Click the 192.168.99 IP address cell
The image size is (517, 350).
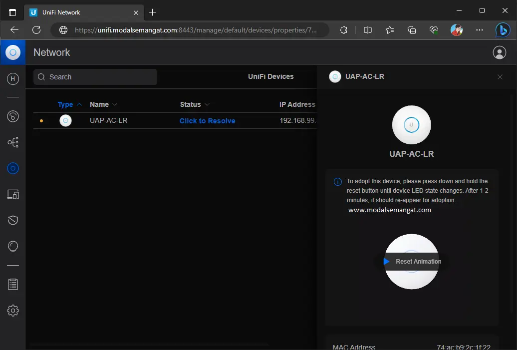pyautogui.click(x=298, y=120)
